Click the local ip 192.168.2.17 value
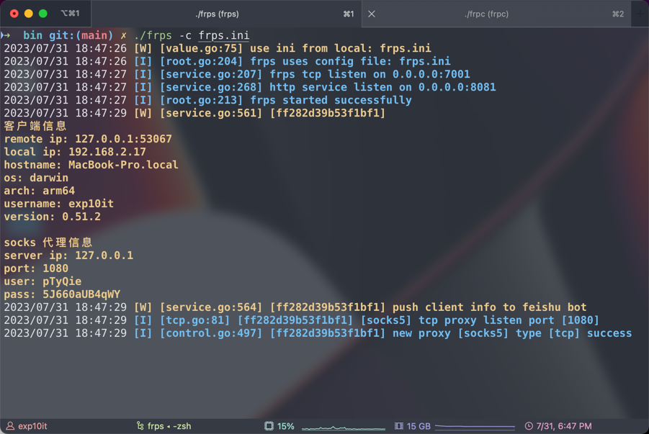 (x=107, y=152)
